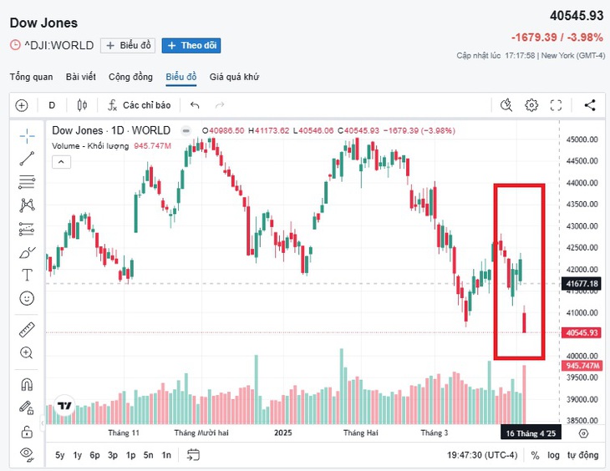
Task: Select the brush drawing tool
Action: click(x=27, y=253)
